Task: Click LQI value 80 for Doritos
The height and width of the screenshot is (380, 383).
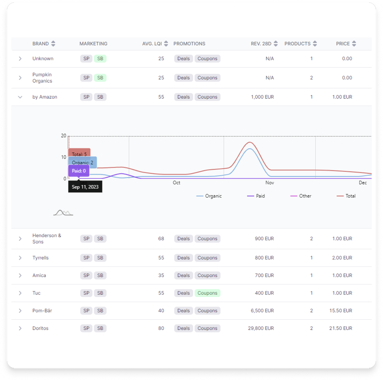Action: click(161, 328)
